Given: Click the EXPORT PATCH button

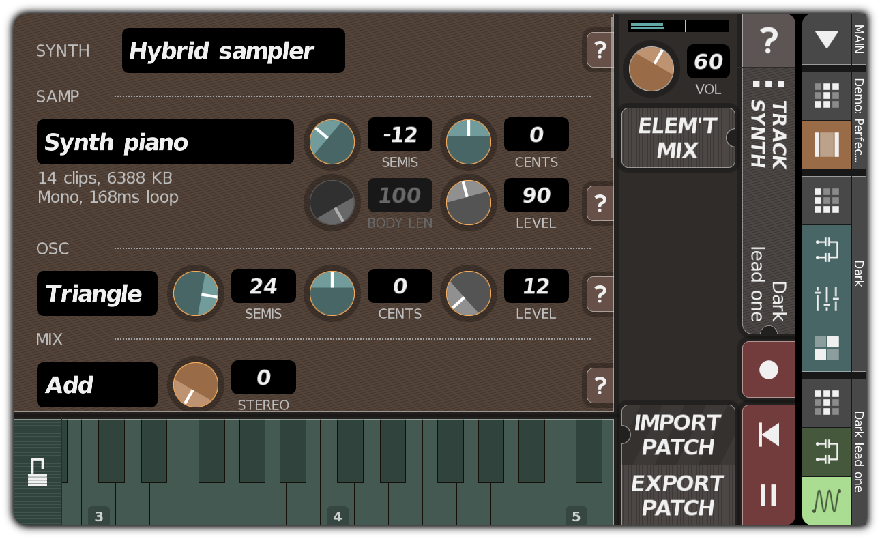Looking at the screenshot, I should click(x=678, y=495).
